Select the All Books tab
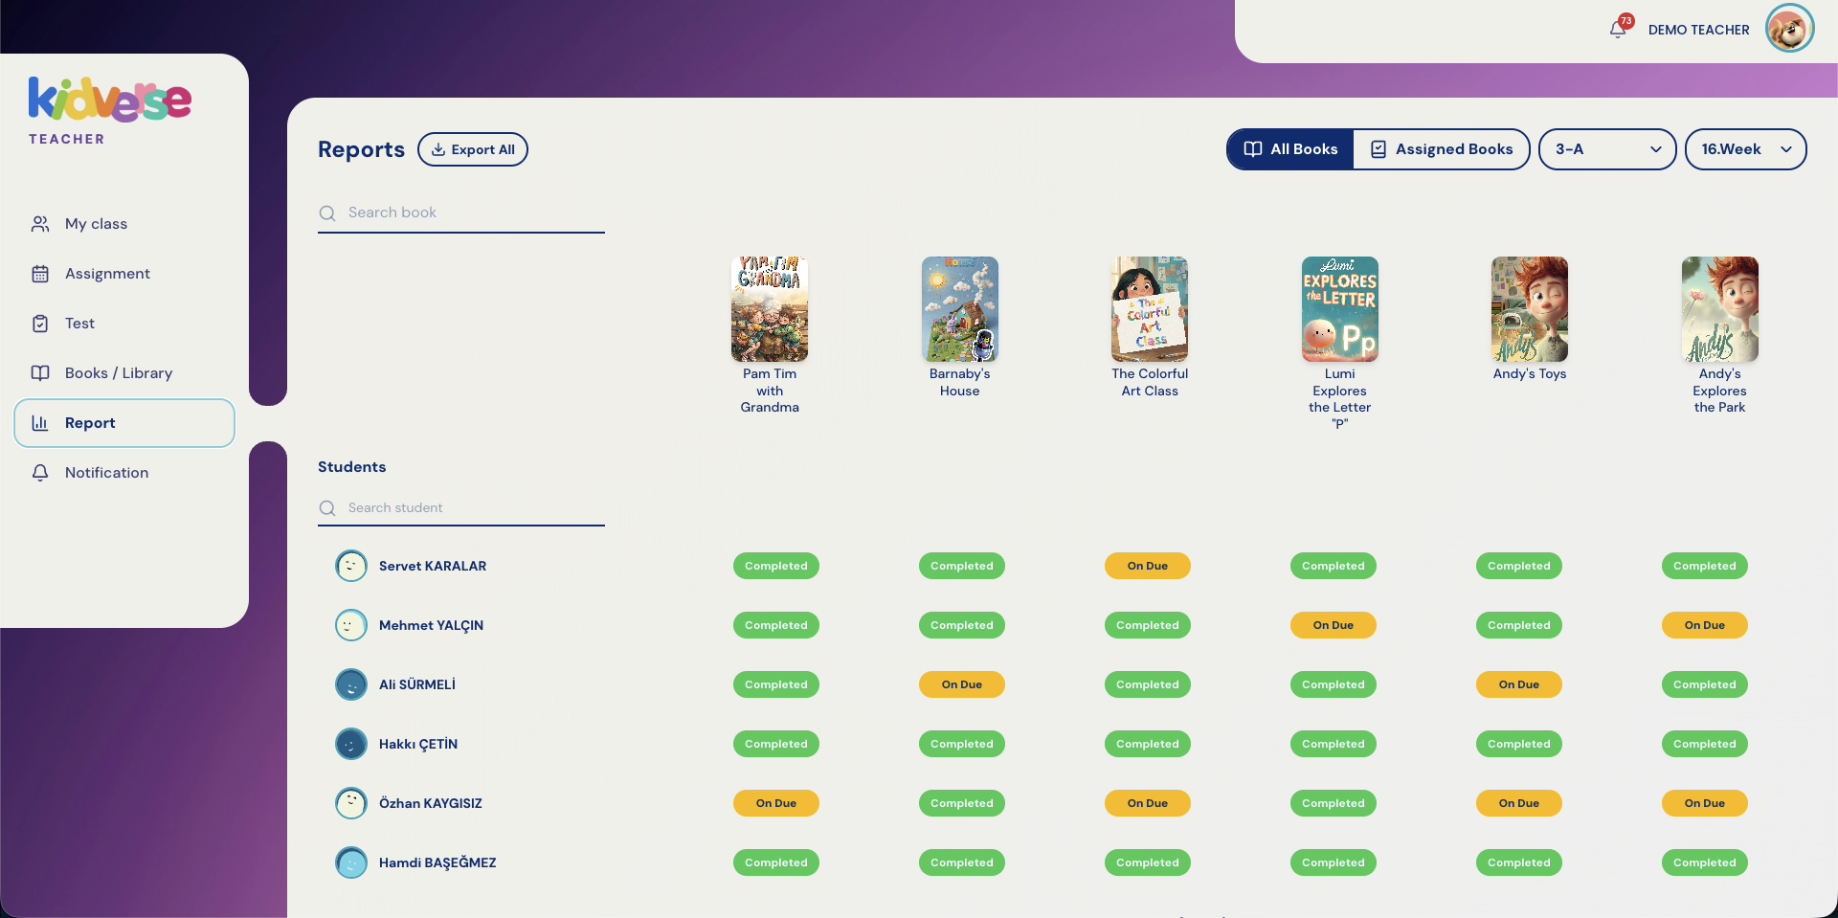Screen dimensions: 1838x918 pyautogui.click(x=1289, y=149)
